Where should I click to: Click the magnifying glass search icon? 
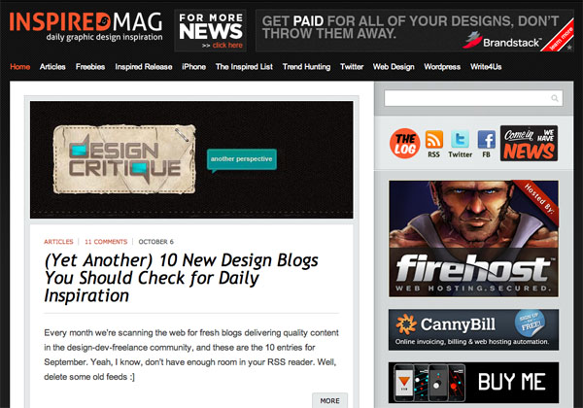coord(555,98)
